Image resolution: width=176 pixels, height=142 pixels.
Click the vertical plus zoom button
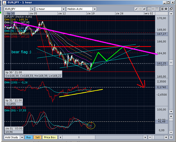tap(171, 116)
